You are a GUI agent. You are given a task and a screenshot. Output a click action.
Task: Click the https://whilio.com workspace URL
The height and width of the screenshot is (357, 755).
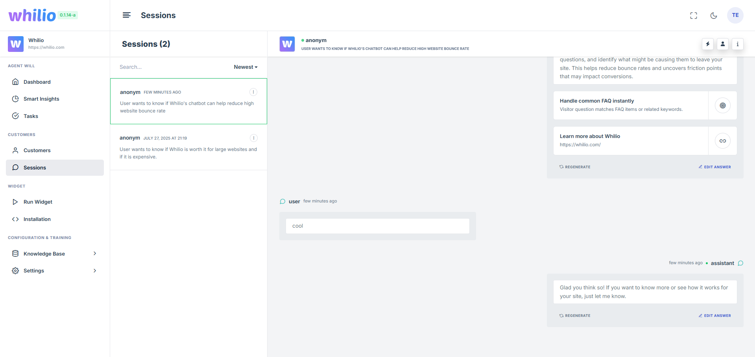46,47
